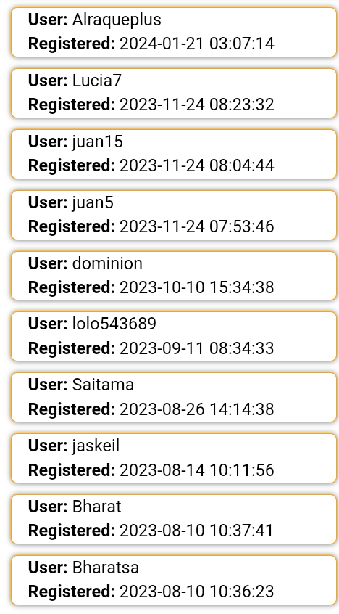
Task: Click registration time 2023-08-10 10:36:23
Action: click(x=197, y=592)
